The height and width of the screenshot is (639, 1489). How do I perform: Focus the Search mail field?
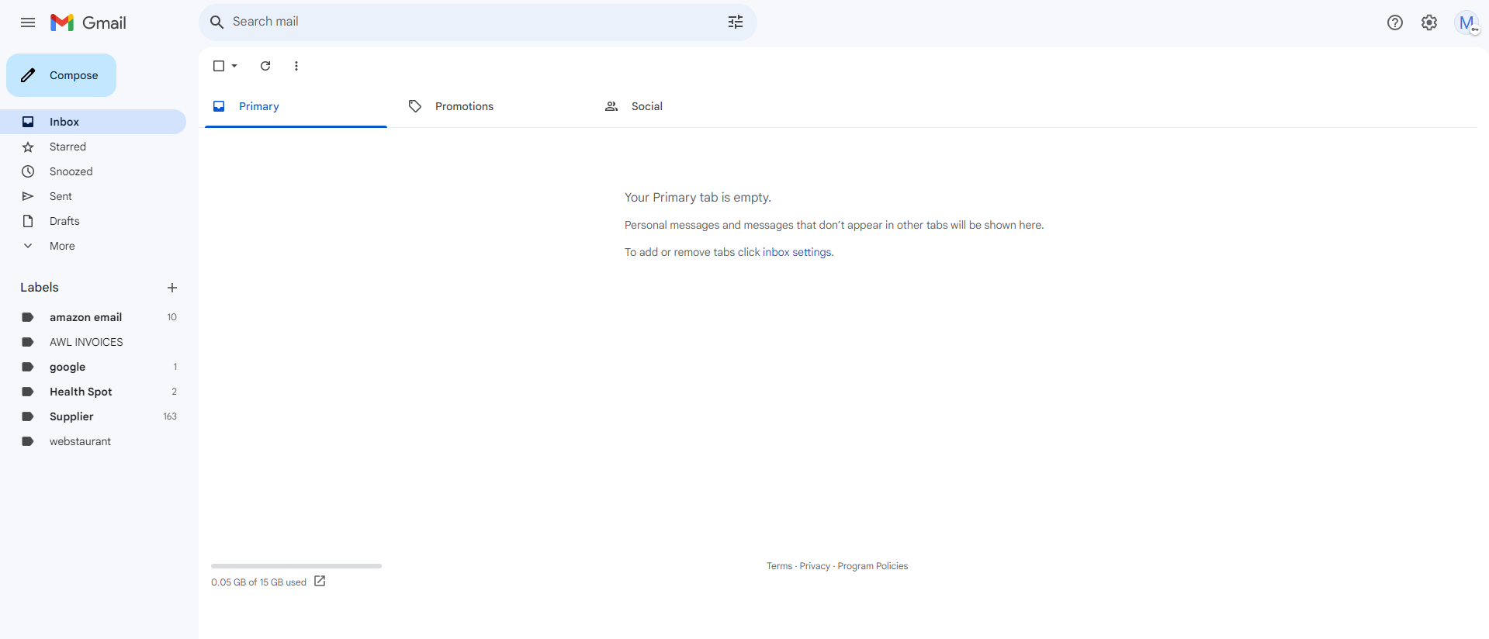[477, 22]
